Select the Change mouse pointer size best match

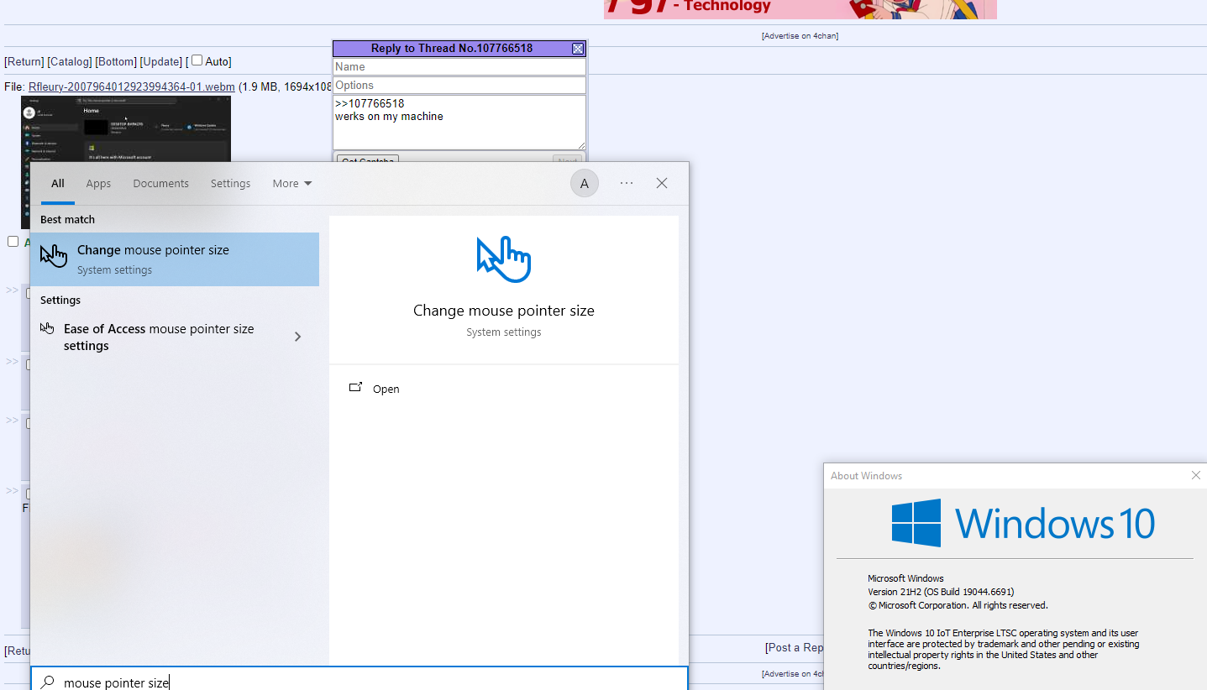pos(175,259)
